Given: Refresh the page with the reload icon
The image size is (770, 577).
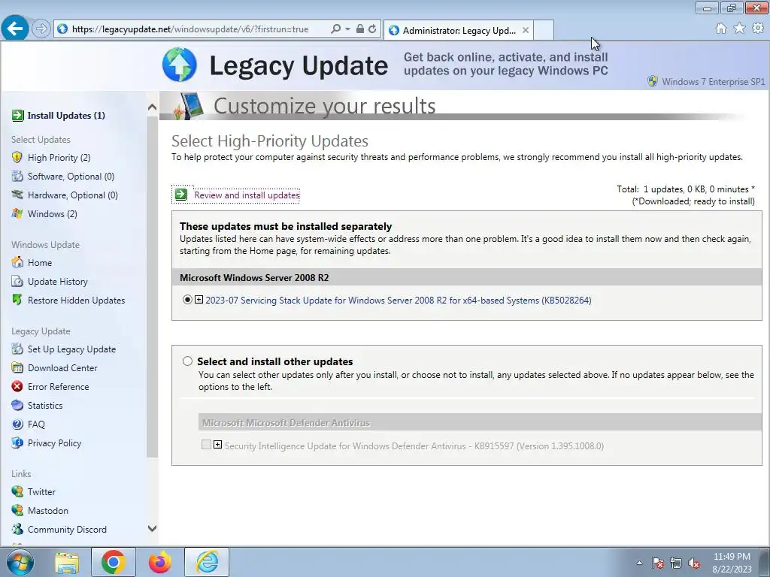Looking at the screenshot, I should coord(372,29).
